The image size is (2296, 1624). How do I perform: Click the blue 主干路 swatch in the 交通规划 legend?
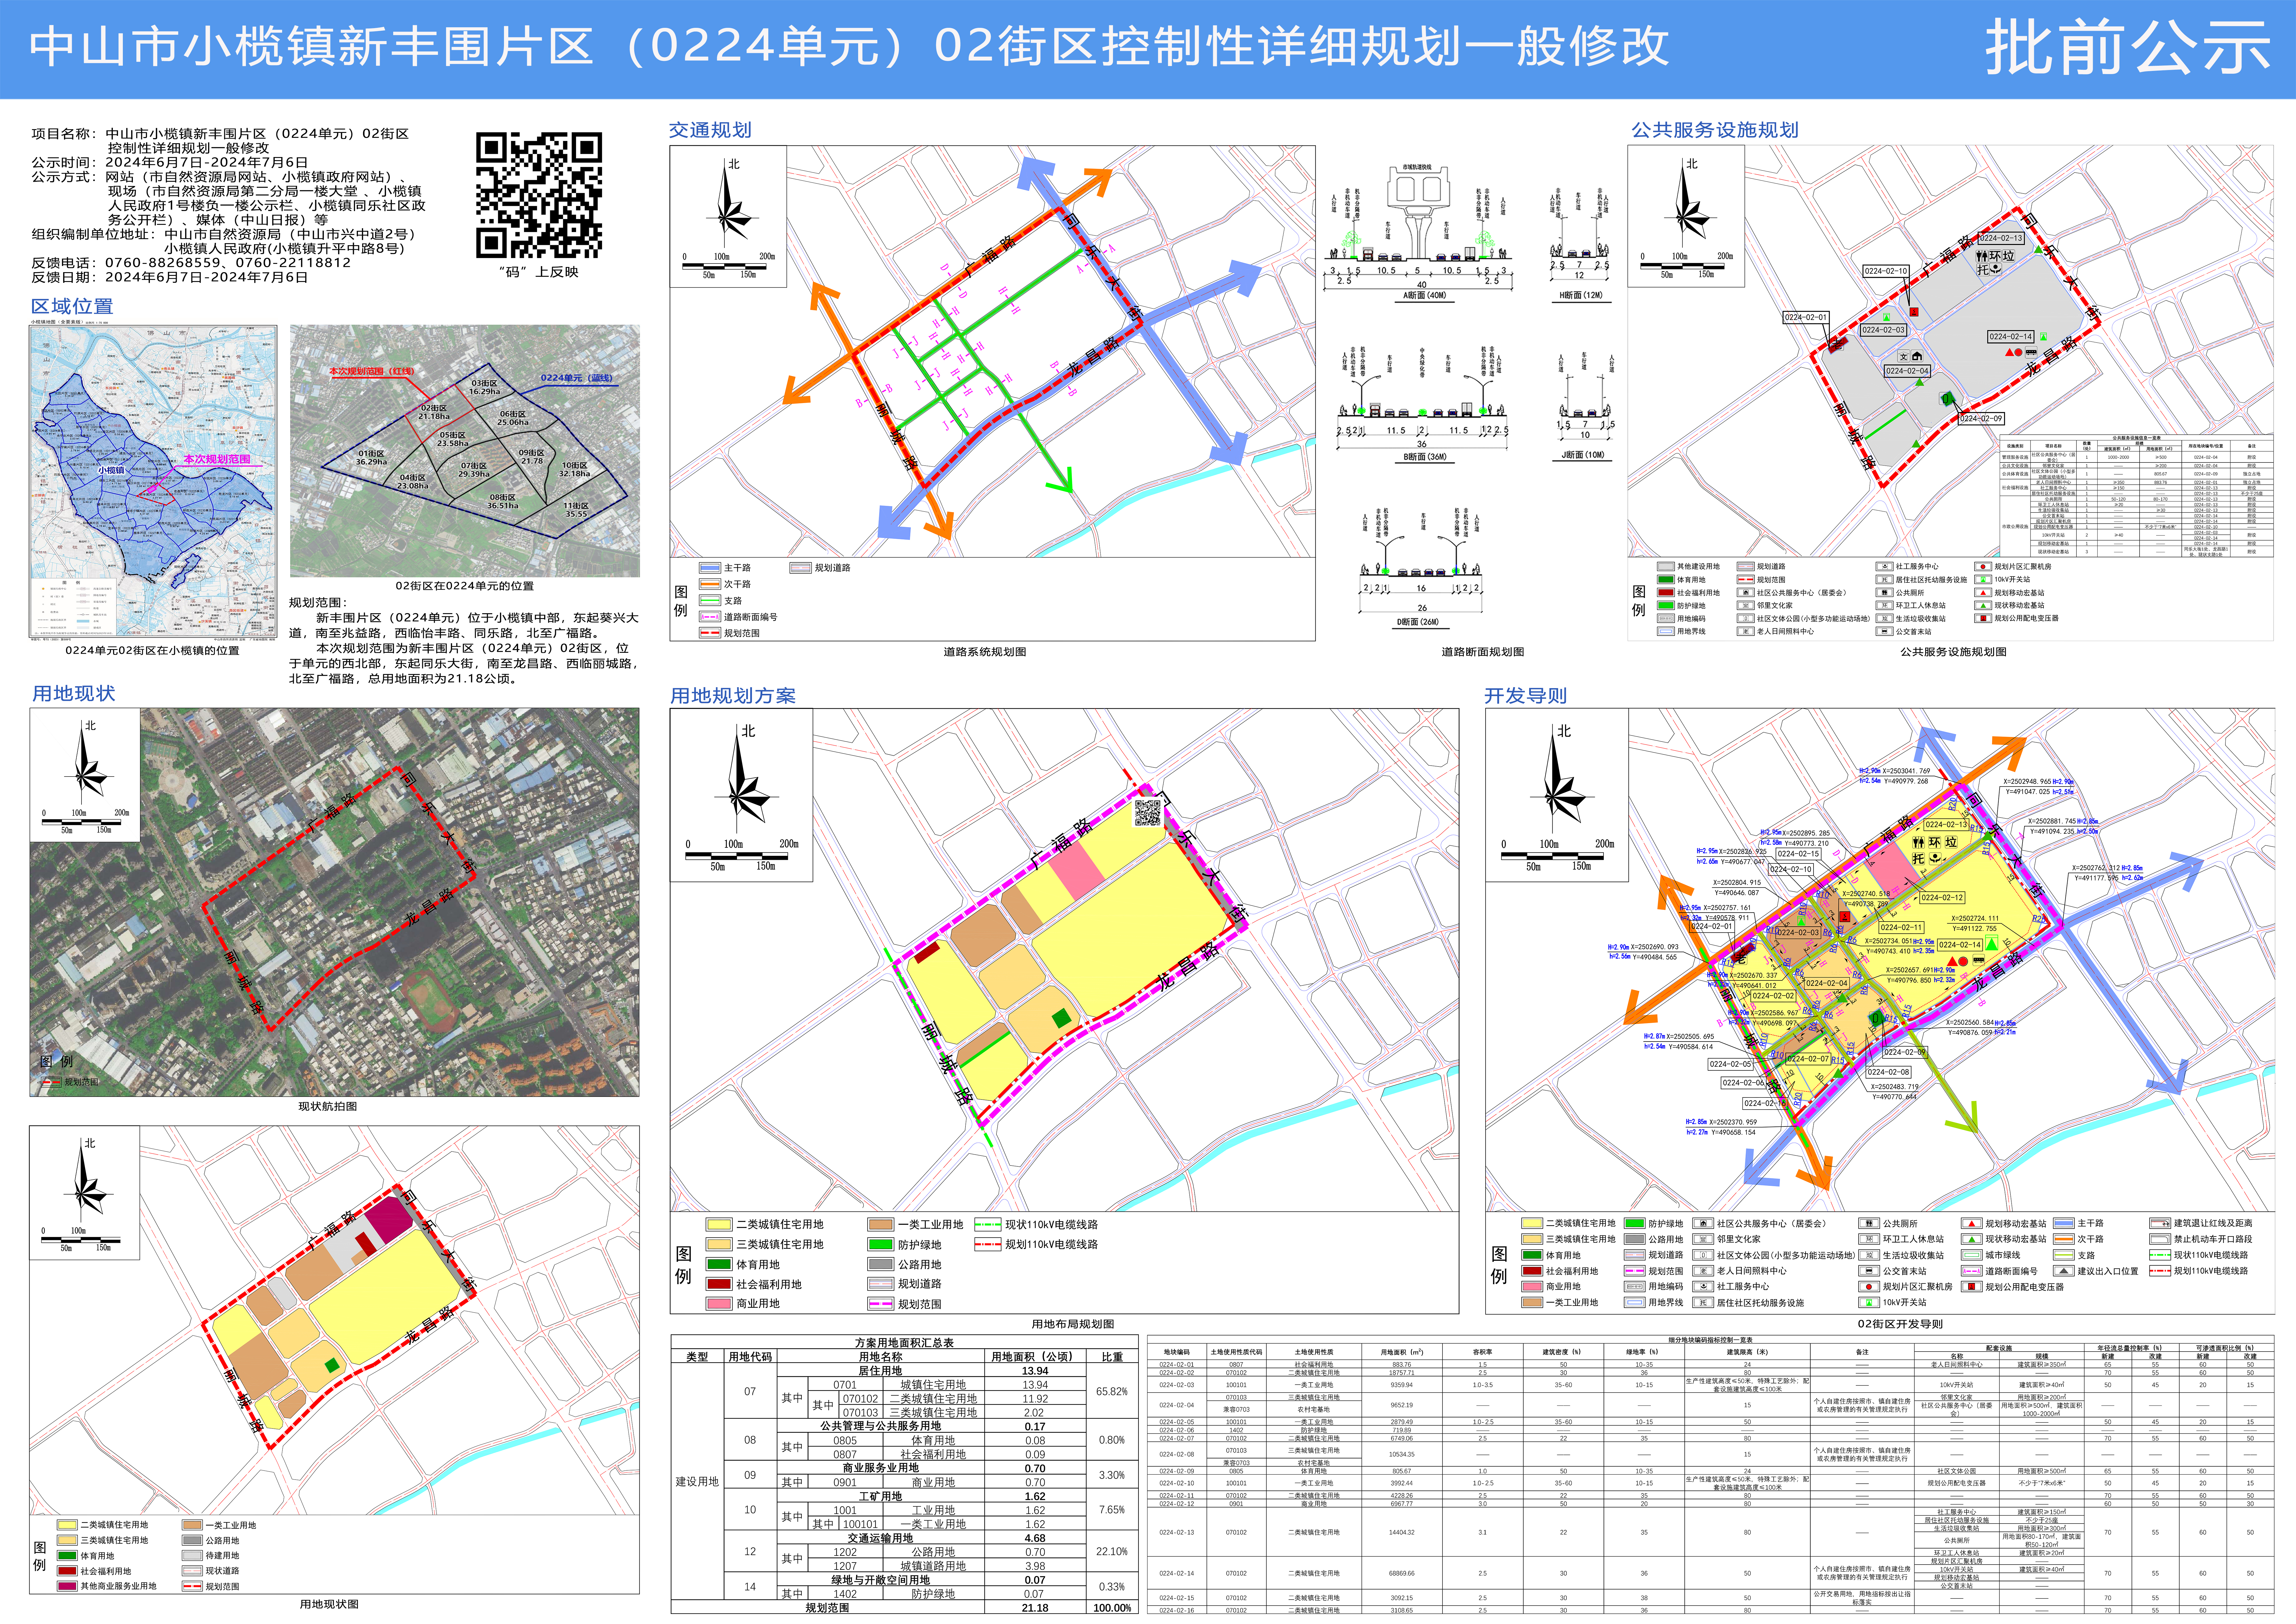(710, 568)
